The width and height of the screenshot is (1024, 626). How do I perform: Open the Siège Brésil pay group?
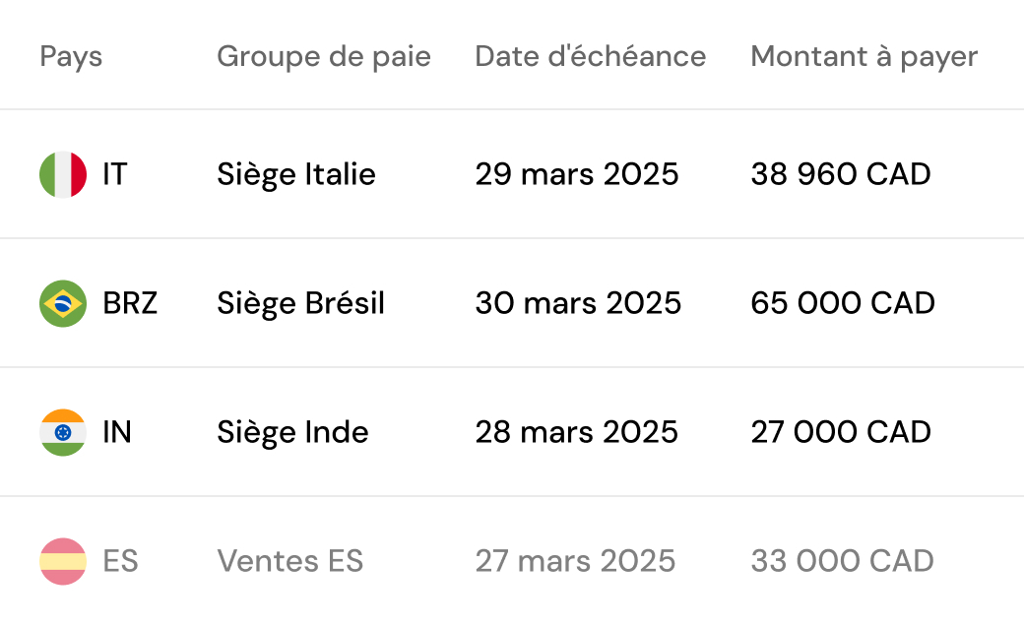point(301,303)
